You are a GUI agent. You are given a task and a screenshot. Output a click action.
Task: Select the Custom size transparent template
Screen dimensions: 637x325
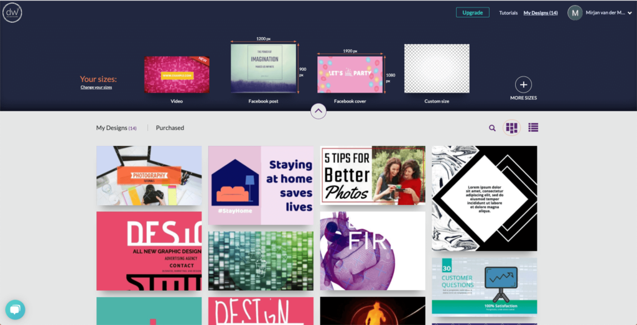point(437,68)
